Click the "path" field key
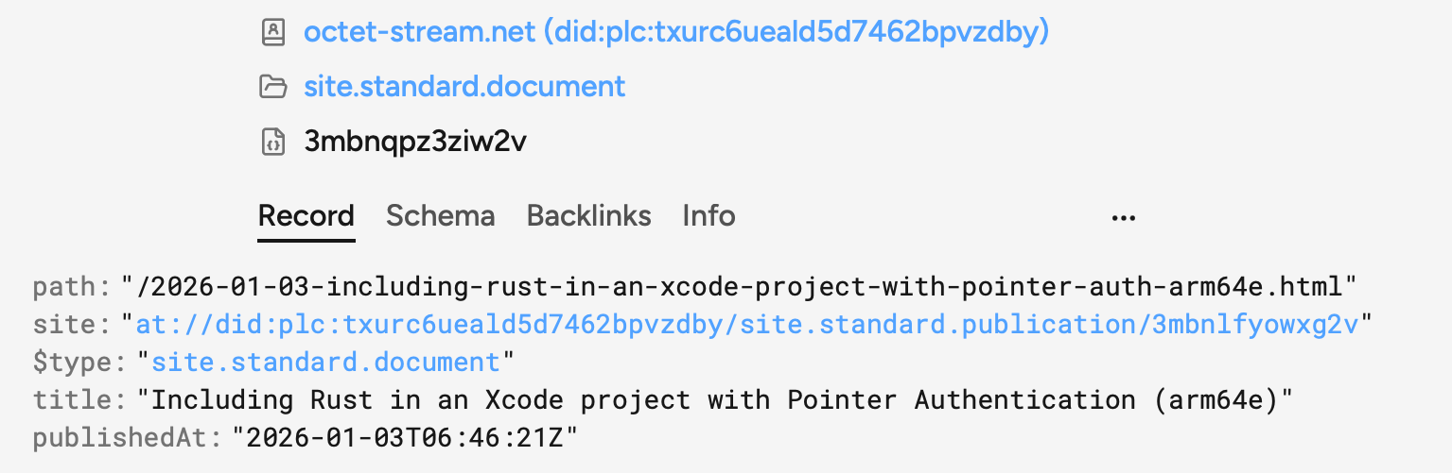This screenshot has height=473, width=1452. tap(70, 286)
